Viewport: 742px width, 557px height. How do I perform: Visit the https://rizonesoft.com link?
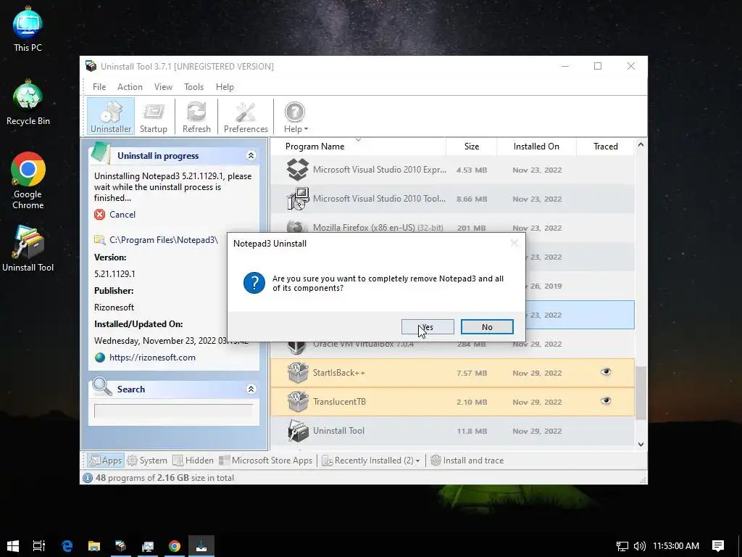pos(152,358)
